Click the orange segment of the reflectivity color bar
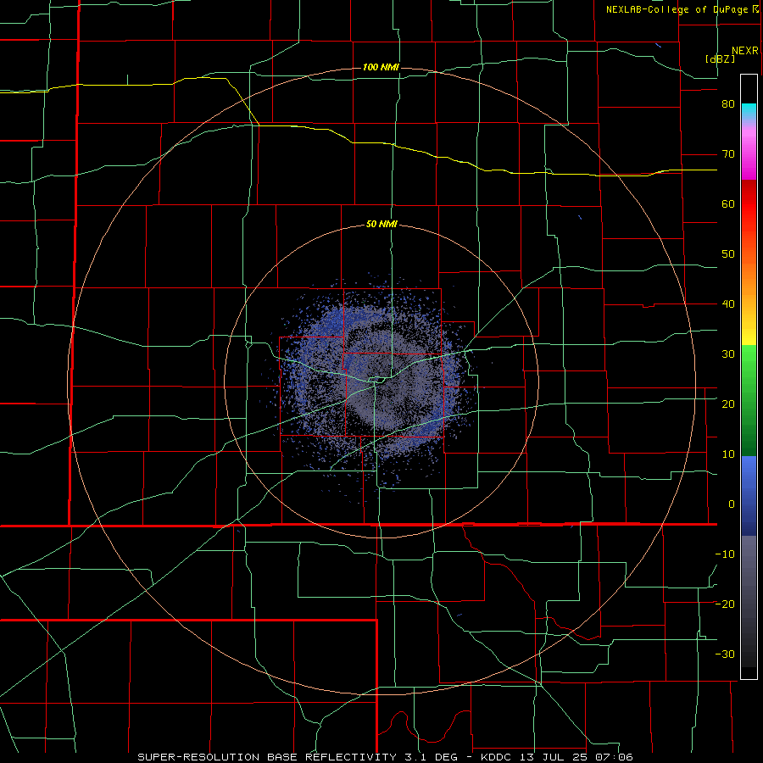The image size is (763, 763). (x=749, y=277)
